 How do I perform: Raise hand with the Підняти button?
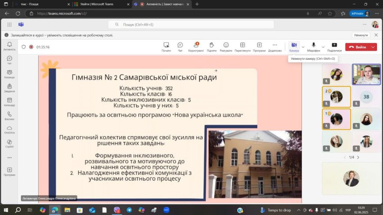[x=212, y=47]
